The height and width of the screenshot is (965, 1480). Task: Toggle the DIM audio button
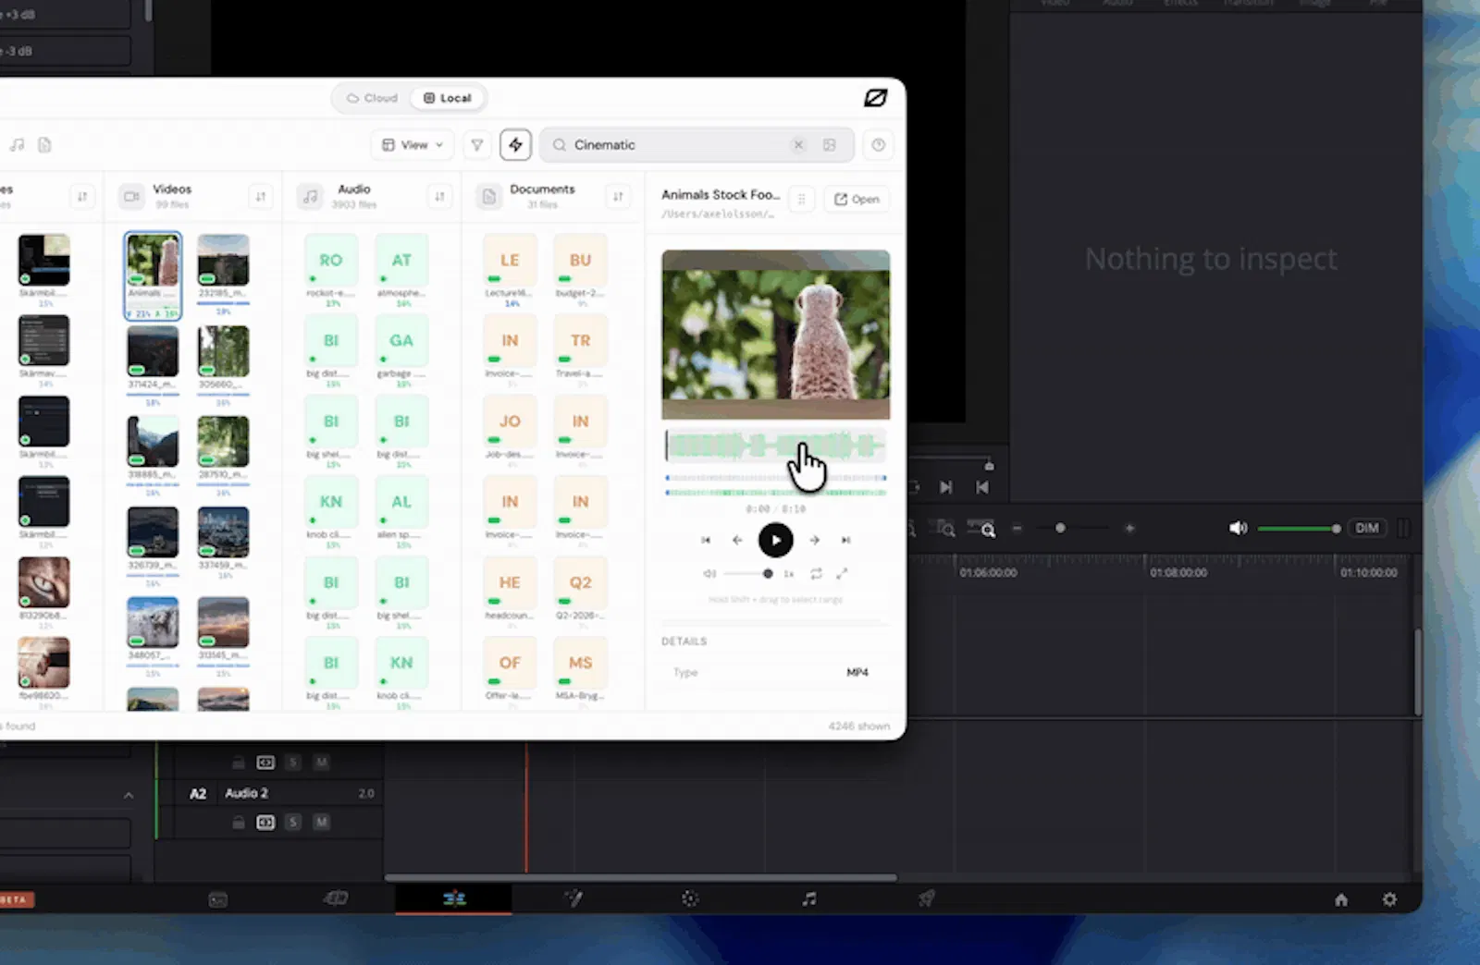(1367, 528)
